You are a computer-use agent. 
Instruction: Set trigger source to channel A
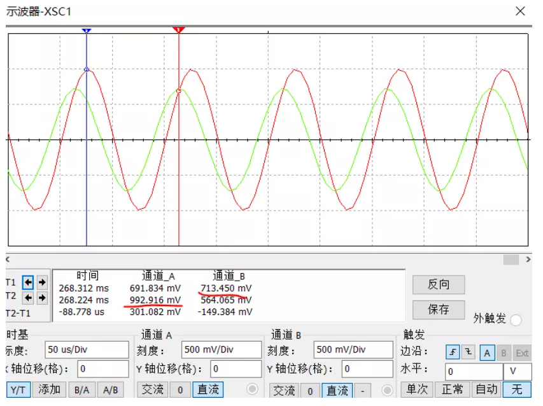(x=487, y=353)
